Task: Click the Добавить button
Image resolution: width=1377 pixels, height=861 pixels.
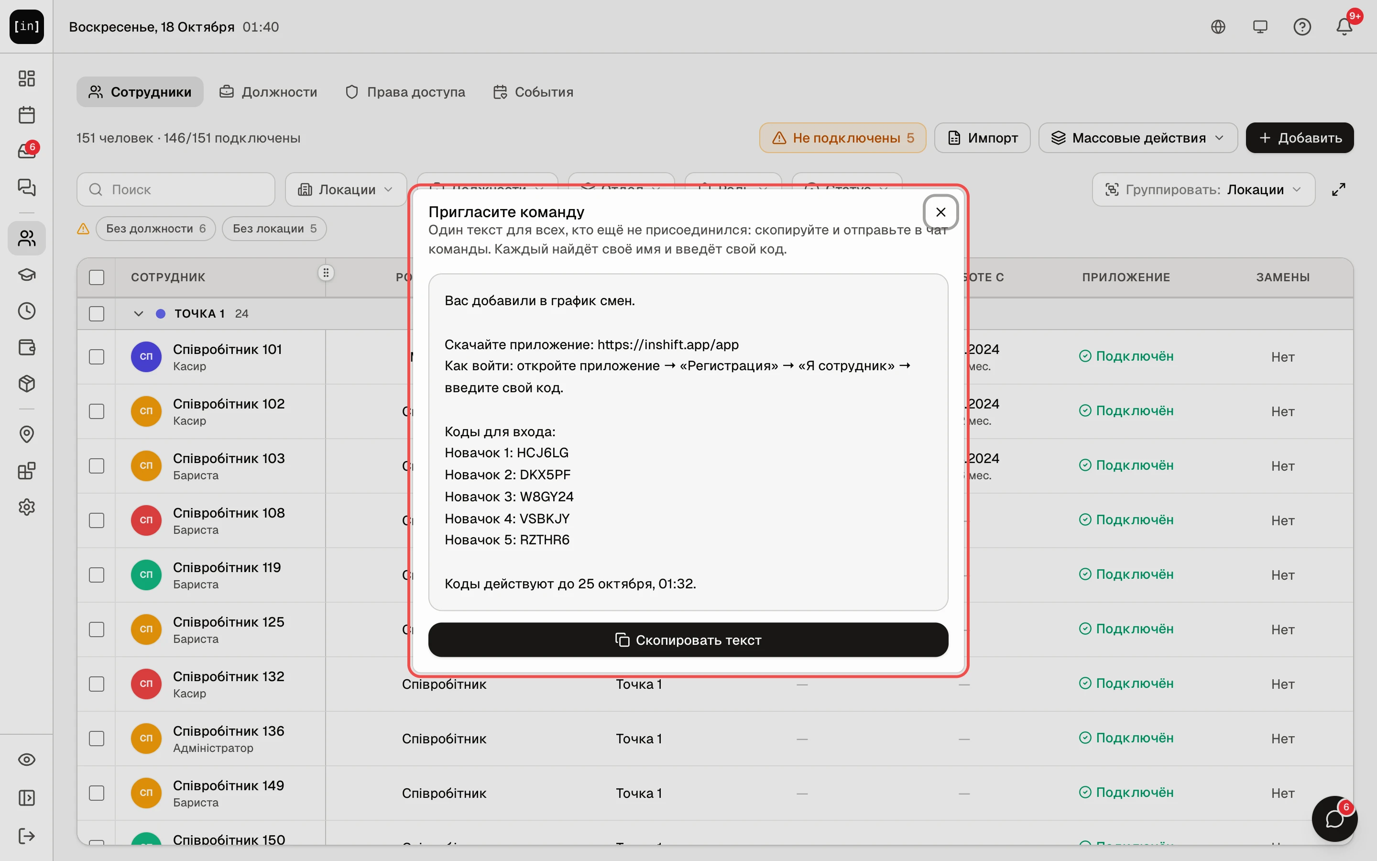Action: [x=1300, y=138]
